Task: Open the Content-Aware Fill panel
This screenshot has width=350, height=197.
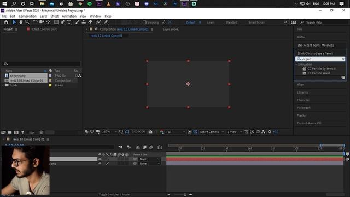Action: pos(309,123)
